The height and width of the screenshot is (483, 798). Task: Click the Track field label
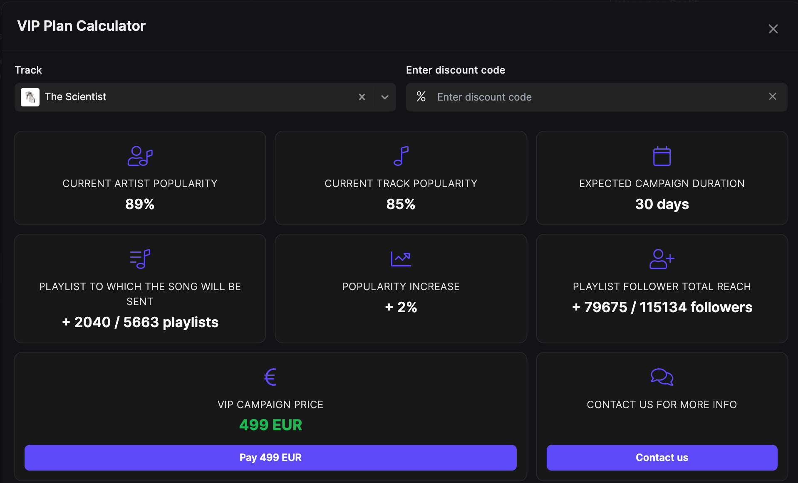pos(28,70)
